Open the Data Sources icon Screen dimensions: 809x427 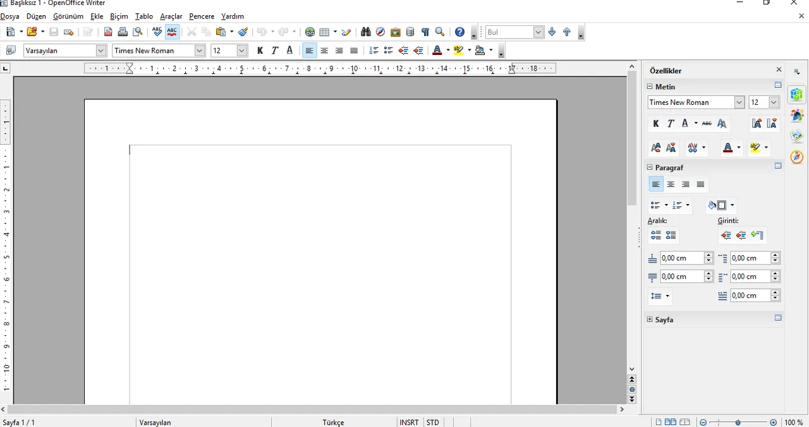click(410, 32)
